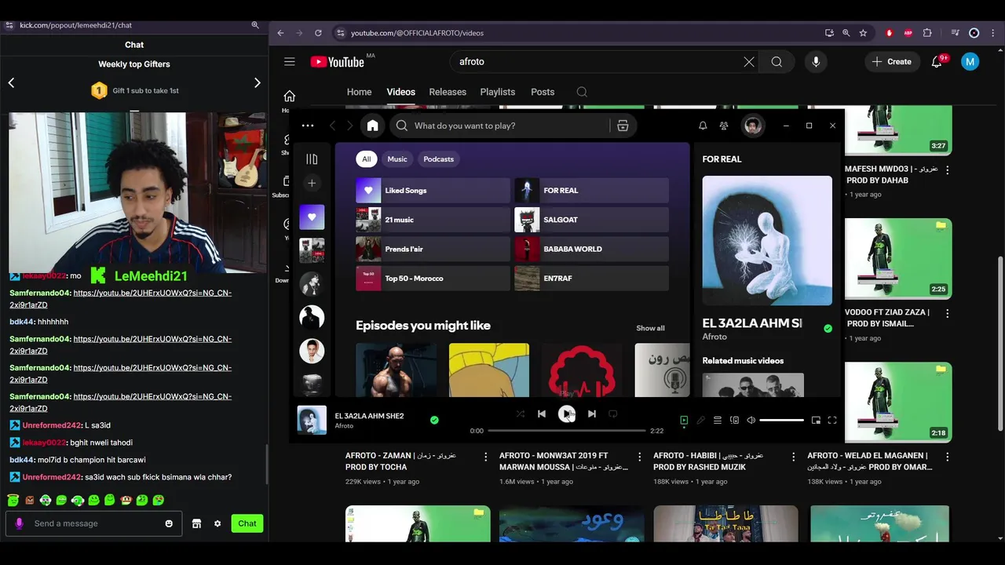Open Top 50 - Morocco playlist tile
Viewport: 1005px width, 565px height.
click(433, 279)
